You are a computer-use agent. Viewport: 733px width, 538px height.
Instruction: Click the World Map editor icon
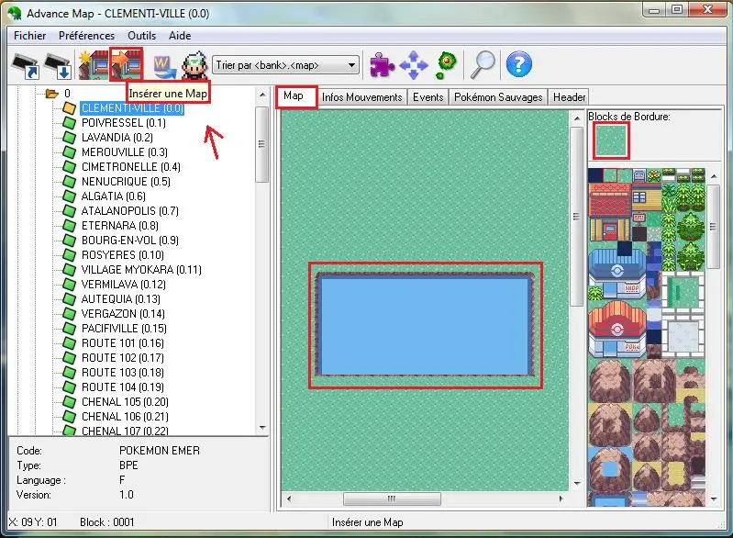(x=164, y=66)
